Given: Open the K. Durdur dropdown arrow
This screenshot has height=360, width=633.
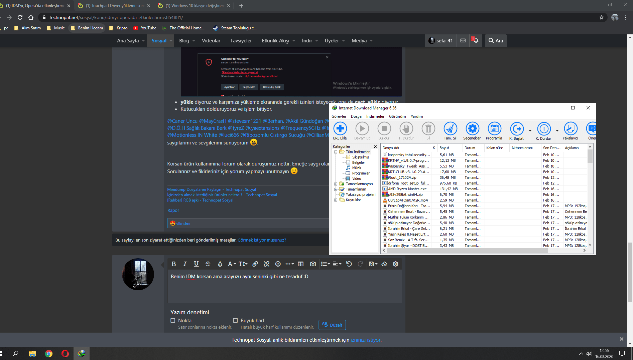Looking at the screenshot, I should 557,130.
